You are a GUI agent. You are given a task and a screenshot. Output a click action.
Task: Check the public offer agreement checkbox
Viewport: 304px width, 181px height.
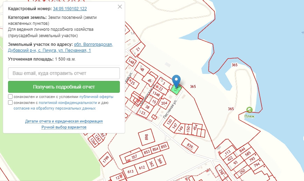pyautogui.click(x=10, y=97)
